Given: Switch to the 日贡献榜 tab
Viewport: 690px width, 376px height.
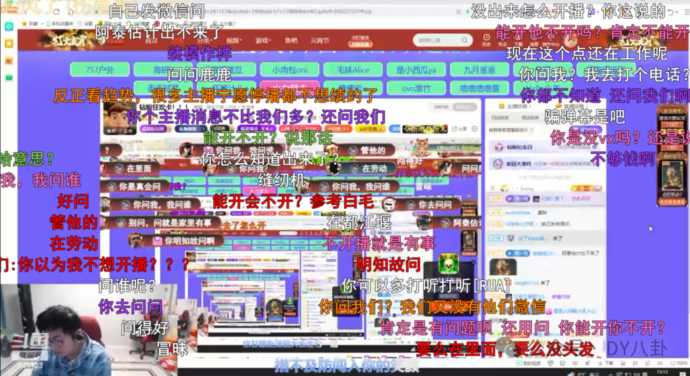Looking at the screenshot, I should pos(500,118).
